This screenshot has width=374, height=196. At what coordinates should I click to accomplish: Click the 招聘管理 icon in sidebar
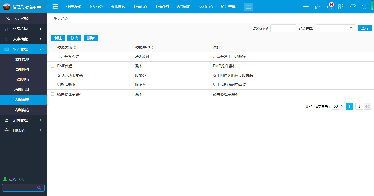[7, 120]
